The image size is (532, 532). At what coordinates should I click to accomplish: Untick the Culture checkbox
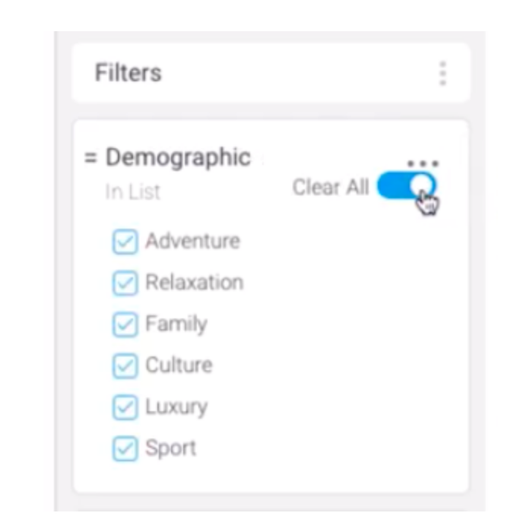coord(125,366)
